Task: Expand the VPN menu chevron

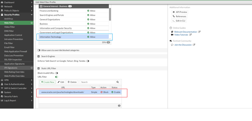Action: coord(32,80)
